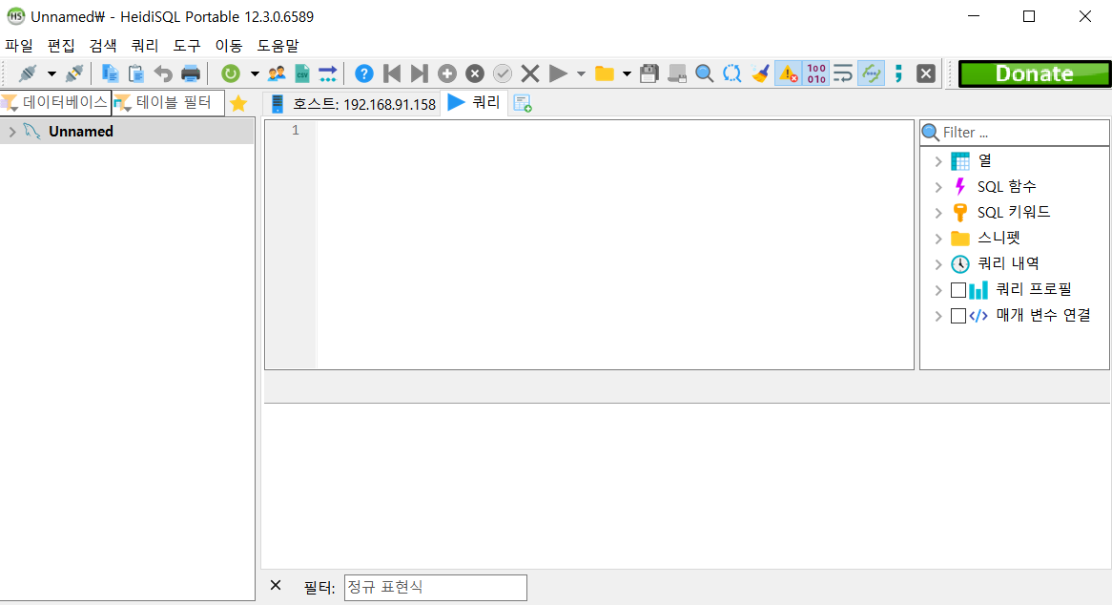Click the delete row circle-x icon
The image size is (1112, 605).
(x=474, y=73)
